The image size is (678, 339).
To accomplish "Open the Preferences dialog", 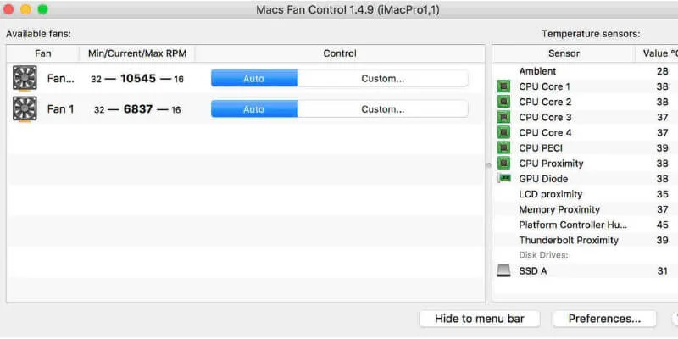I will click(x=604, y=319).
